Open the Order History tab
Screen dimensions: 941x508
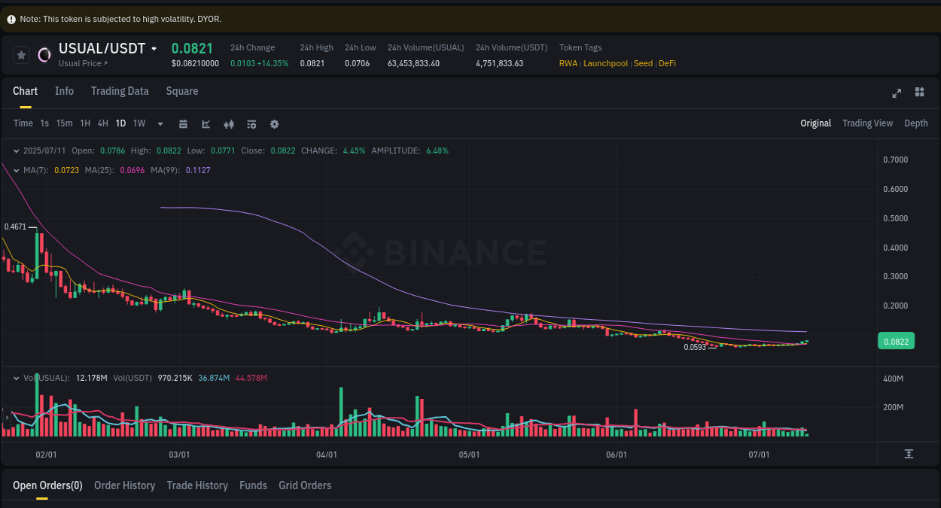[x=124, y=485]
